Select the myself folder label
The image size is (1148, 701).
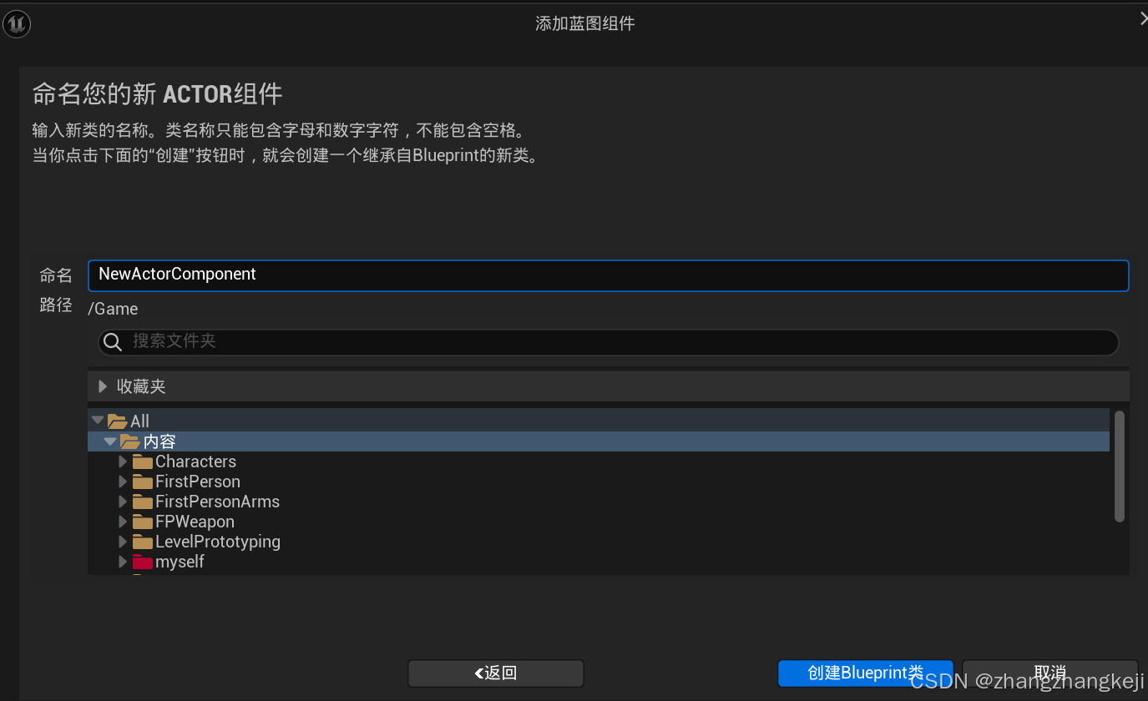180,562
